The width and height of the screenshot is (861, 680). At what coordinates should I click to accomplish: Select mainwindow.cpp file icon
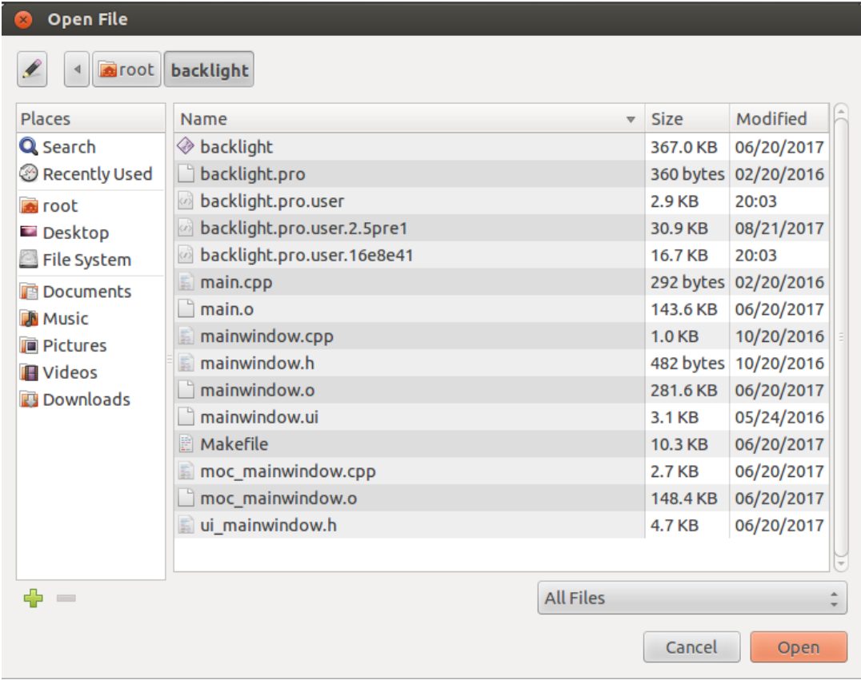186,336
